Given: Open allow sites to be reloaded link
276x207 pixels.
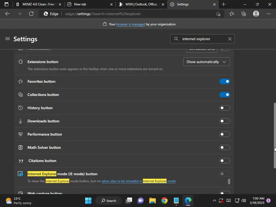Looking at the screenshot, I should [x=139, y=181].
